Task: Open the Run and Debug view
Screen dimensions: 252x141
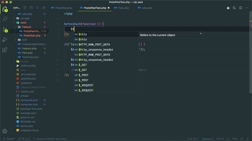Action: point(5,40)
